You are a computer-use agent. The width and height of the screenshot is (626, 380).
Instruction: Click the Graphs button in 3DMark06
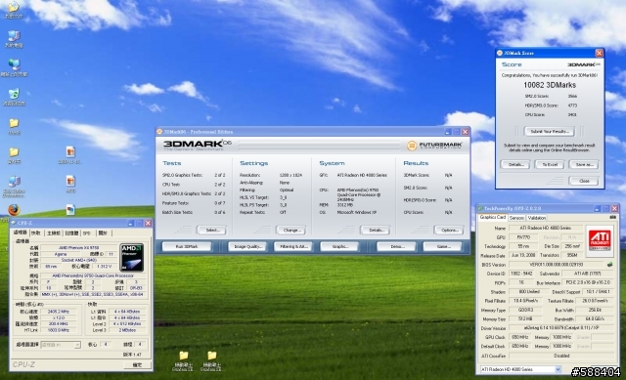[x=339, y=247]
